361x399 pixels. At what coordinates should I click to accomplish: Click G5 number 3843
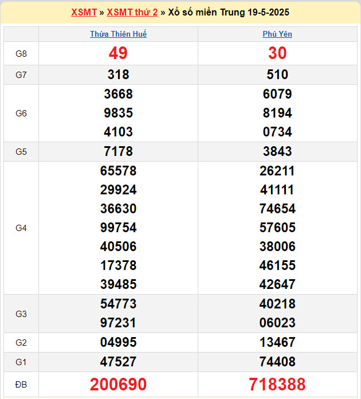coord(277,151)
